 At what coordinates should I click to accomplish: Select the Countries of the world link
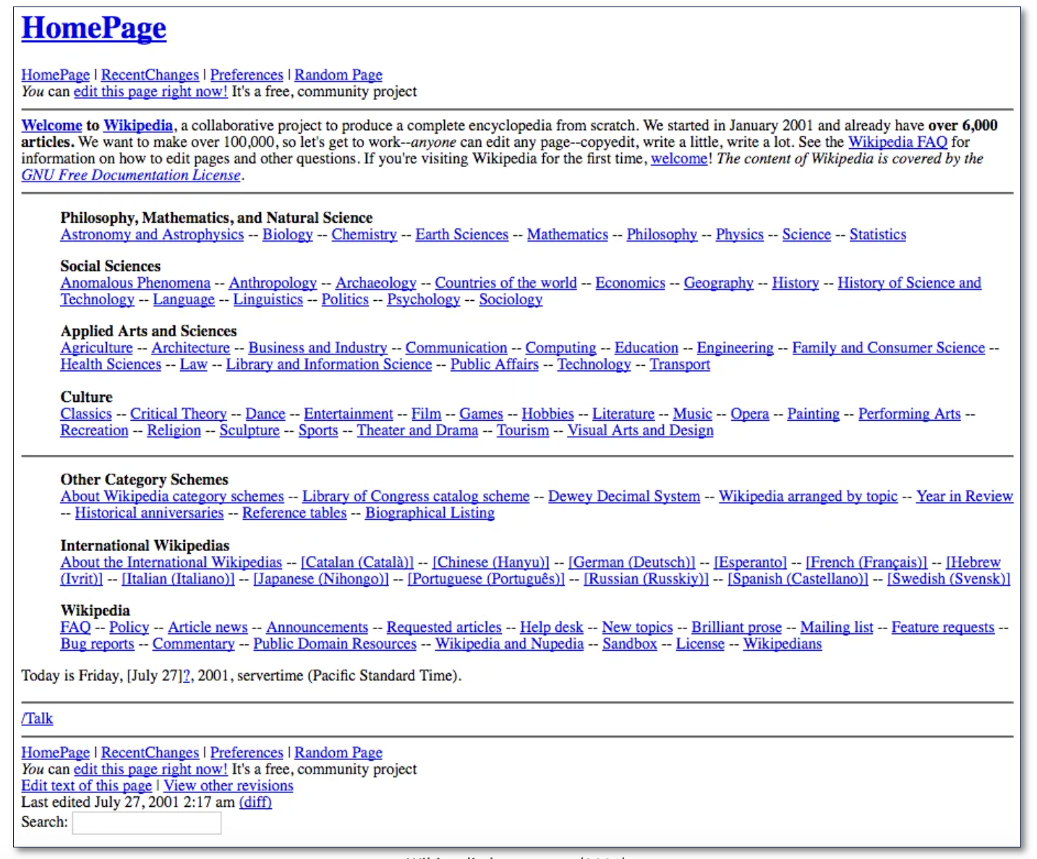(505, 283)
